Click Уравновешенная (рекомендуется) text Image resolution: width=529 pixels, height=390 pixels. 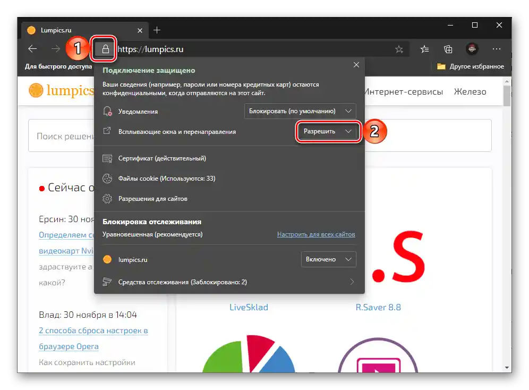pyautogui.click(x=152, y=234)
